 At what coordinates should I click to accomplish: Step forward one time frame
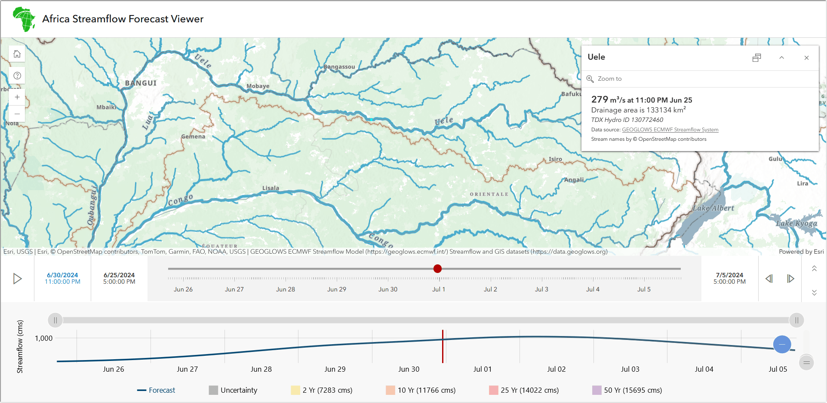pos(791,279)
